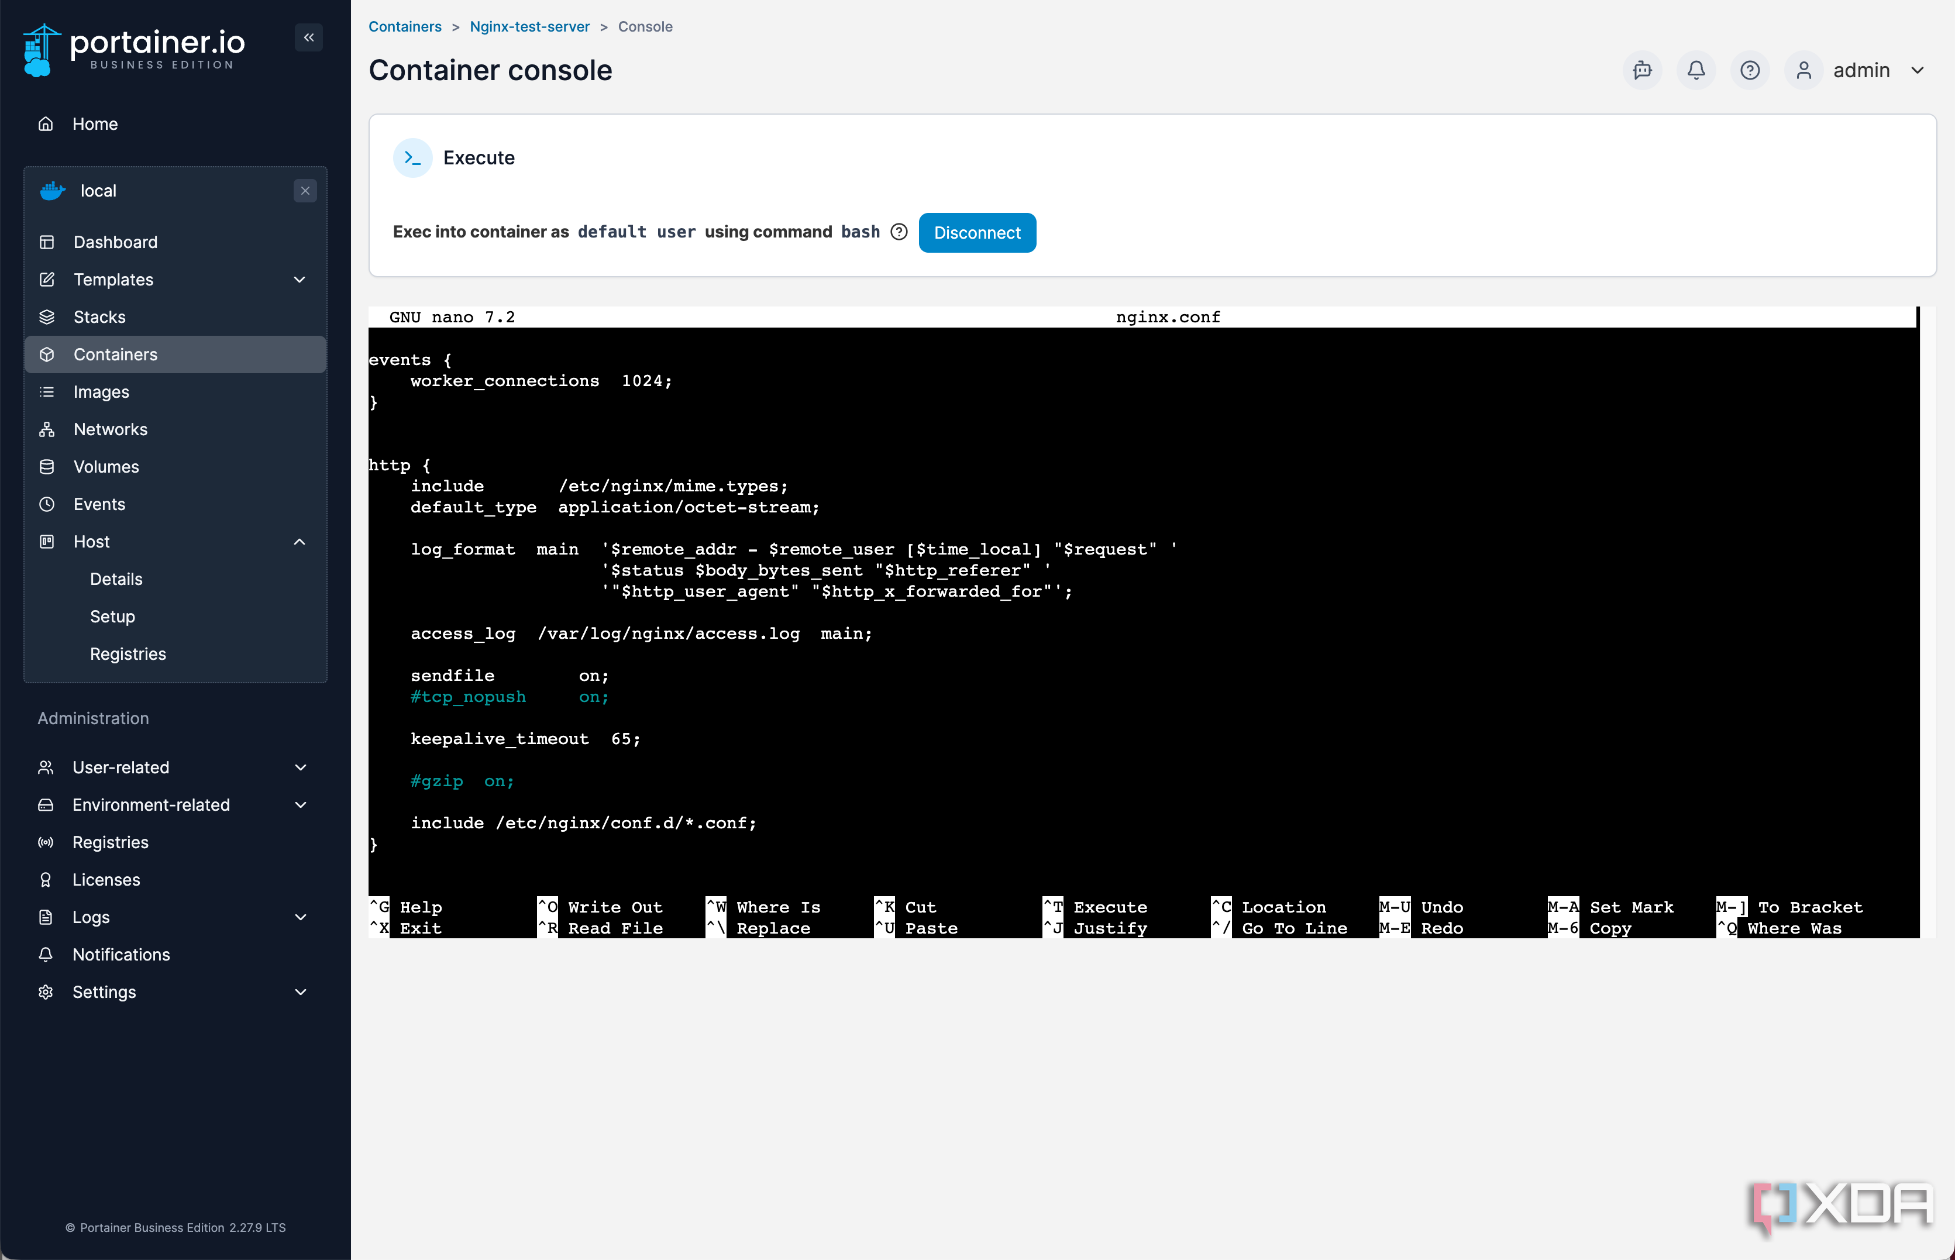Follow the Nginx-test-server breadcrumb link

(x=529, y=26)
